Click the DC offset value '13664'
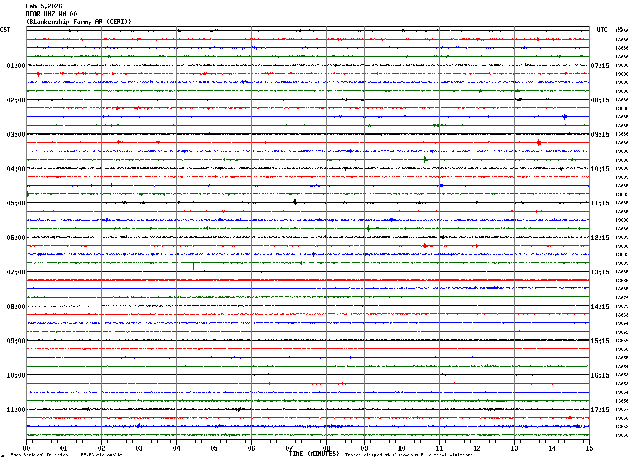 pyautogui.click(x=622, y=323)
